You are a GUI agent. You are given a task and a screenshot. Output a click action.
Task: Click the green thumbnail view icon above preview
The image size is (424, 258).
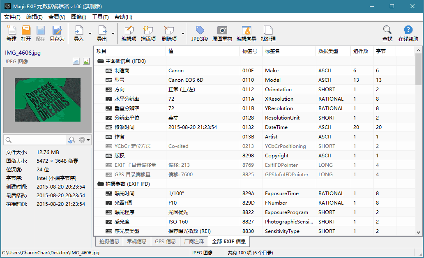[86, 61]
